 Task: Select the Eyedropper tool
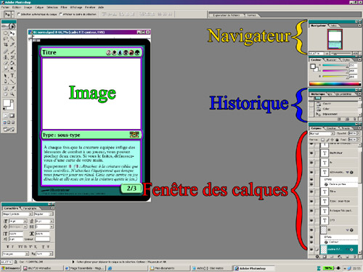click(x=12, y=88)
